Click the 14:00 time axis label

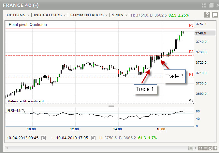(x=117, y=129)
